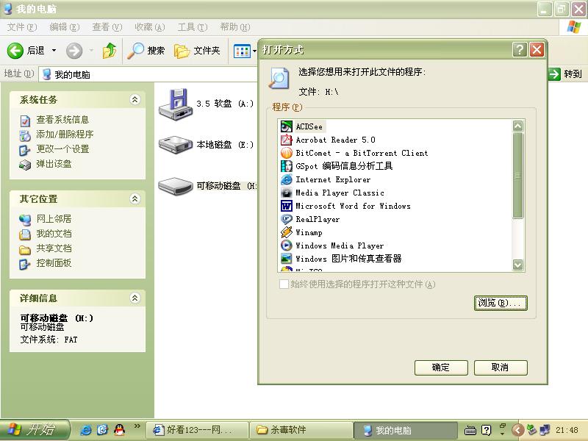Click the 浏览(B)... button

[x=501, y=303]
